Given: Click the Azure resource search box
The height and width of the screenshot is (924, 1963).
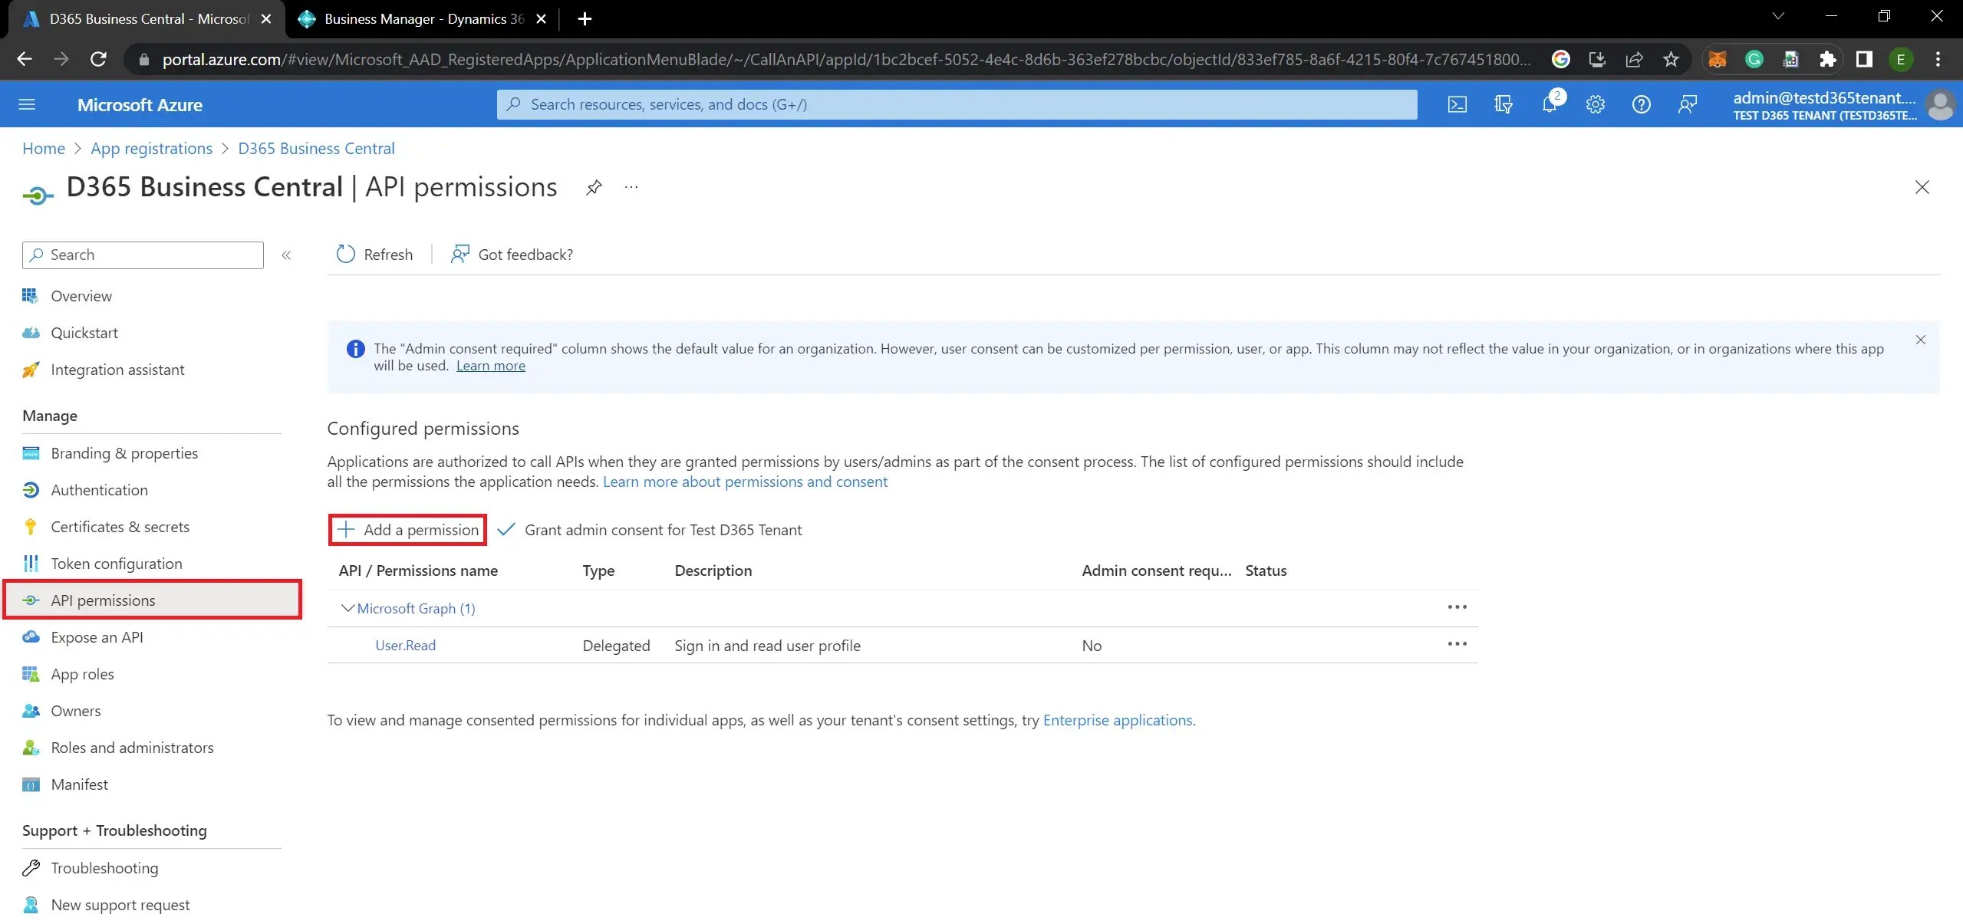Looking at the screenshot, I should pos(956,104).
